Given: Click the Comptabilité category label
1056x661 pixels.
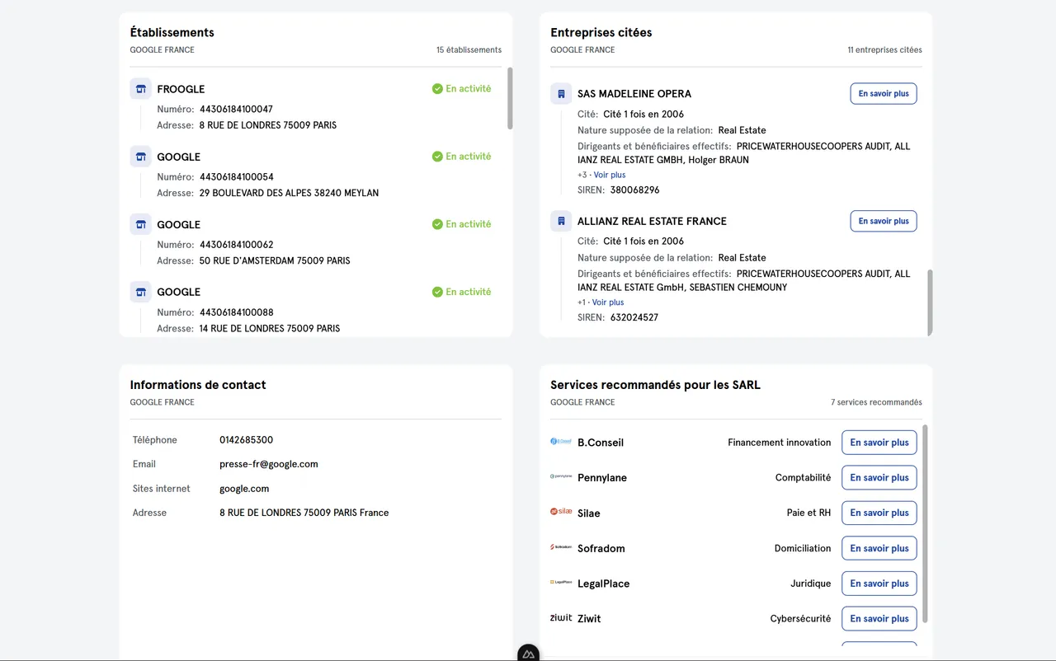Looking at the screenshot, I should click(803, 478).
